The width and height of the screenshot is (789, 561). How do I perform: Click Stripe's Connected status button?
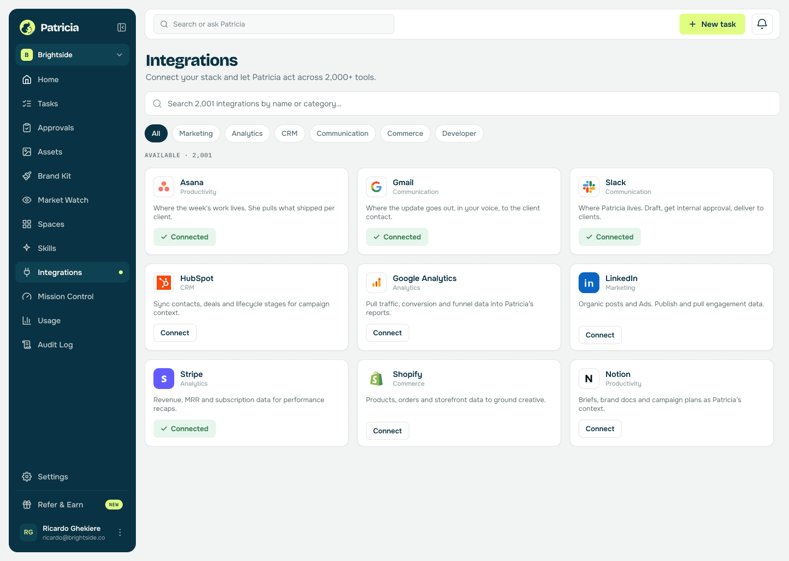tap(185, 429)
